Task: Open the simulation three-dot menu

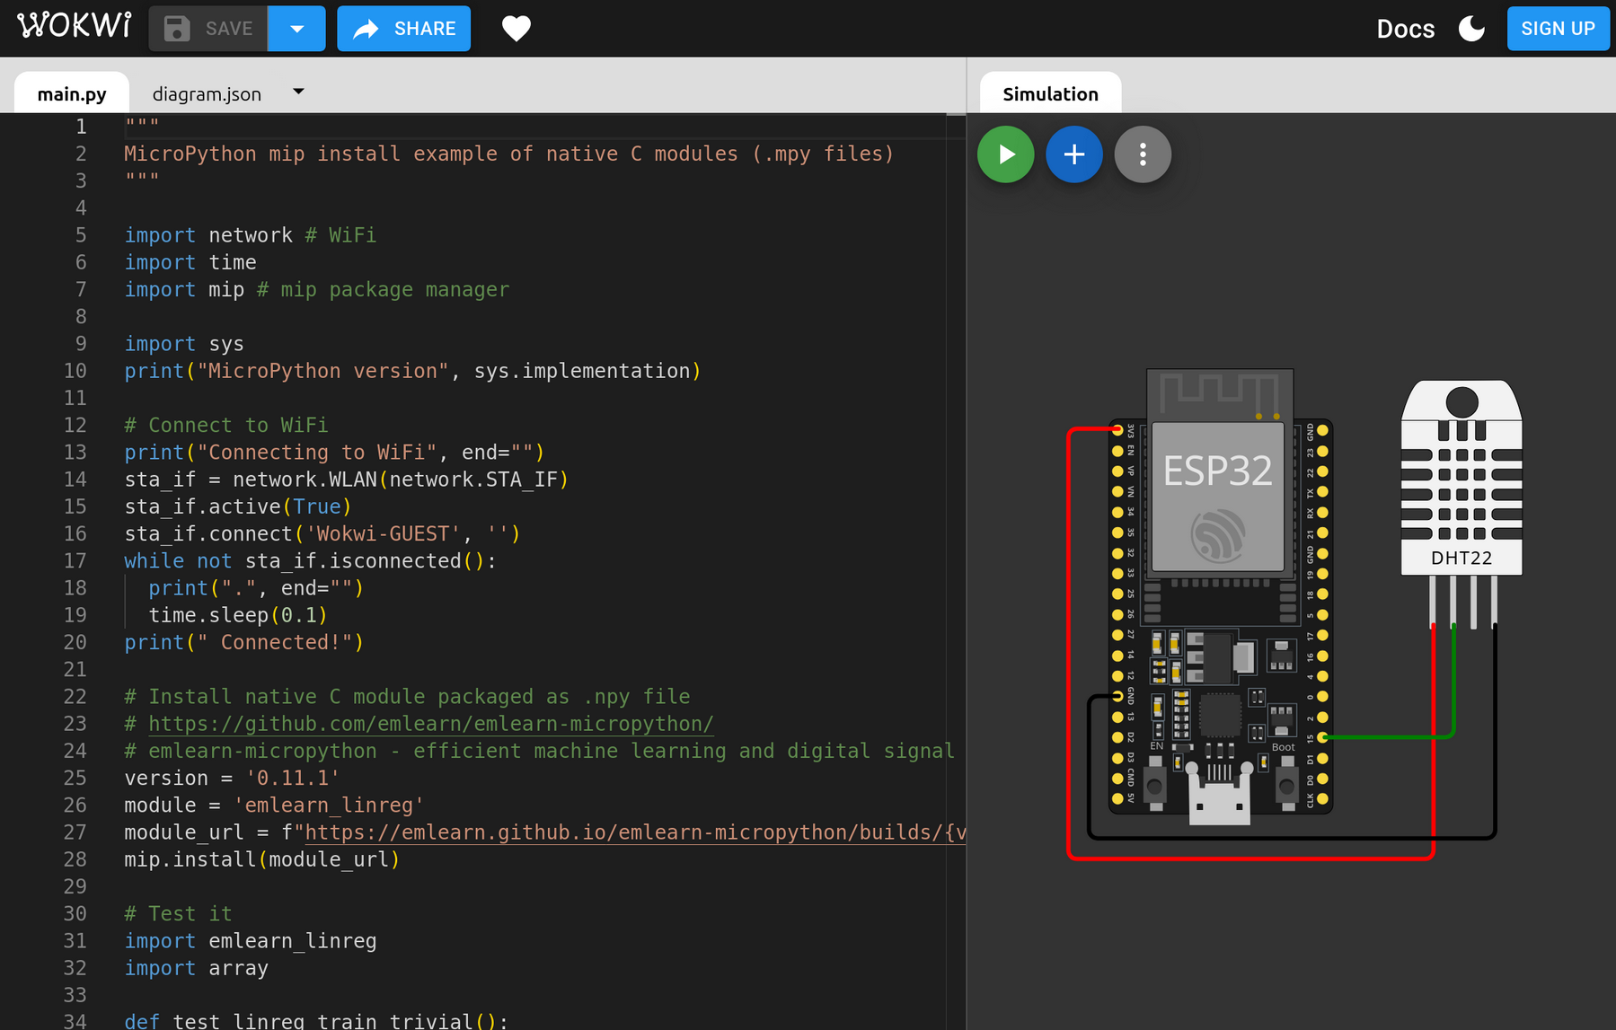Action: [x=1143, y=154]
